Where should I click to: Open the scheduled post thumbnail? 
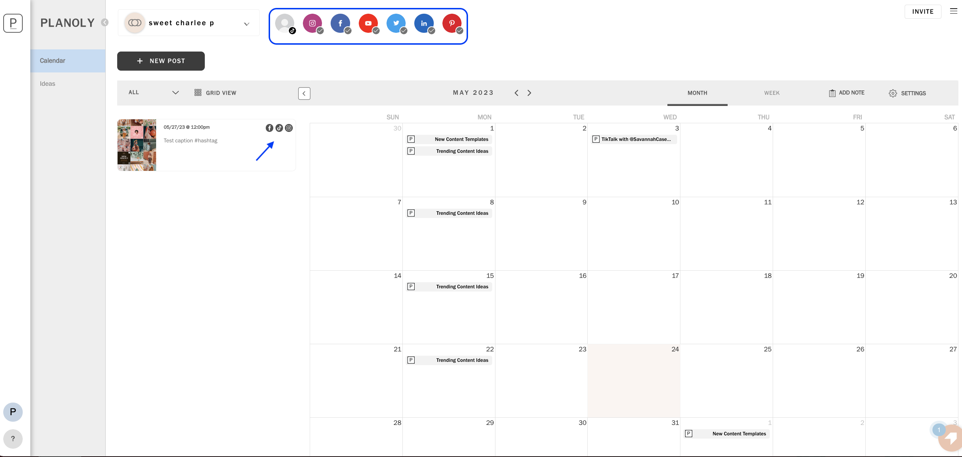pos(137,145)
